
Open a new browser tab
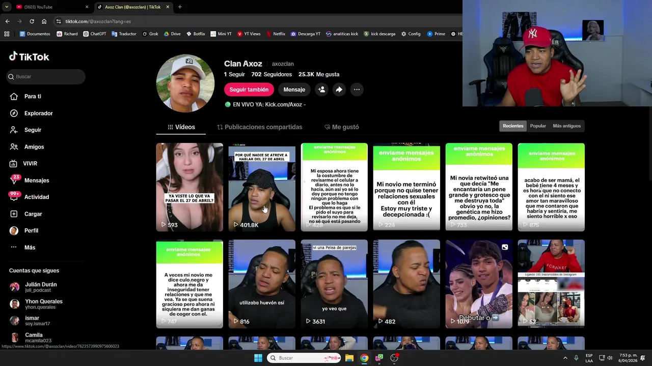pos(180,7)
